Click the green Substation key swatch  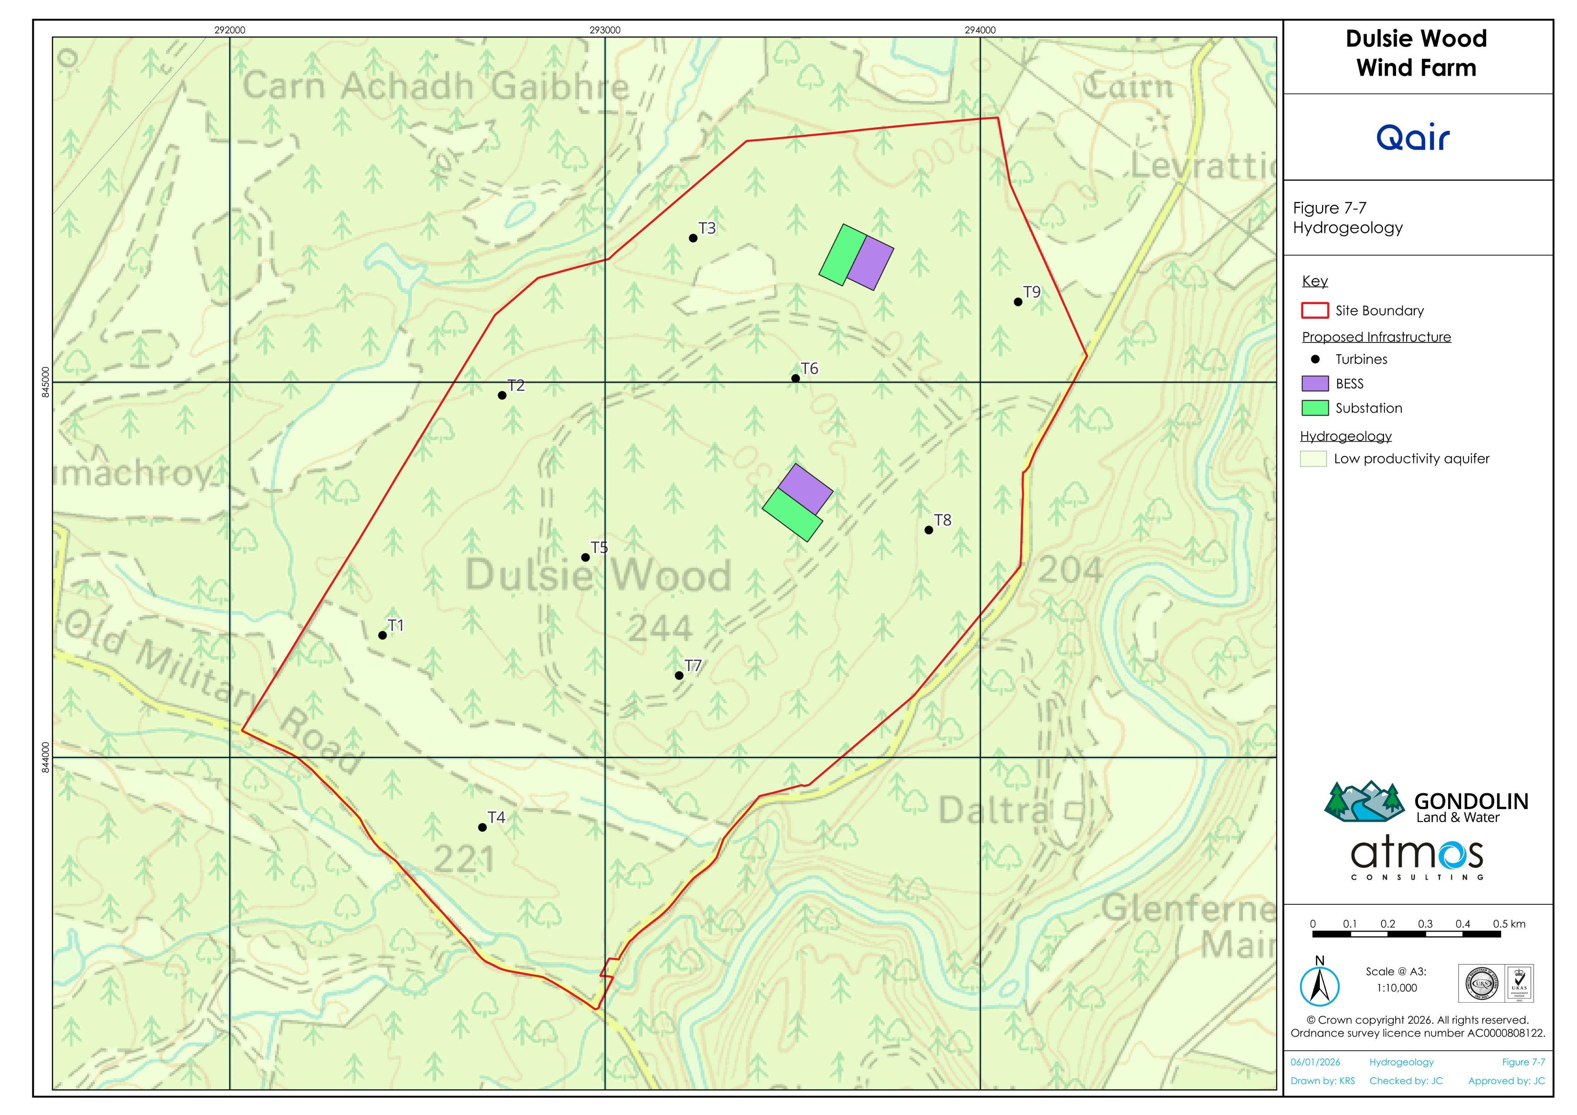[1315, 408]
